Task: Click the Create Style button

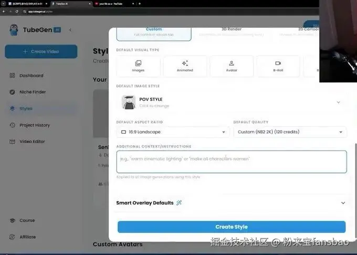Action: point(232,227)
